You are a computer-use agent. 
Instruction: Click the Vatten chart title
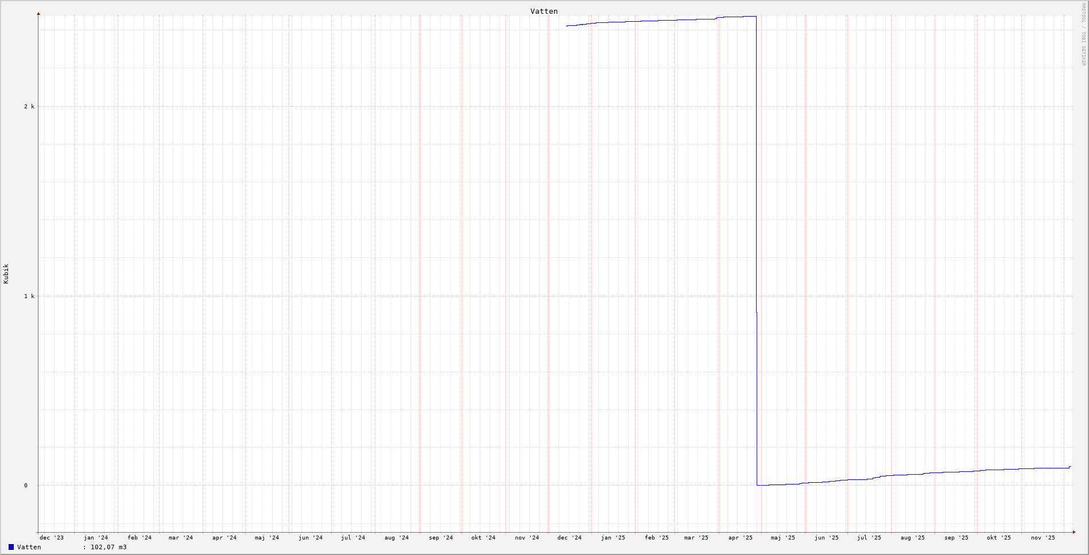click(544, 11)
